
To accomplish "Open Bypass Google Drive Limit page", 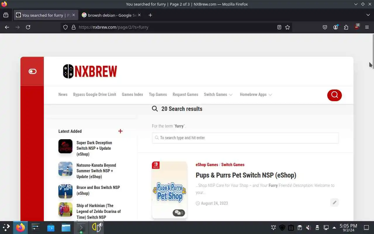I will tap(95, 94).
